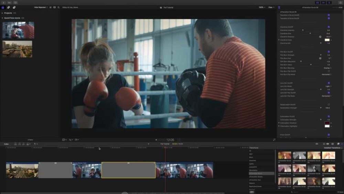Open the Photos and Audio sidebar
This screenshot has width=344, height=194.
coord(9,7)
